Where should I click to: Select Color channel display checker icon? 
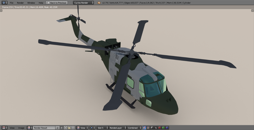click(x=148, y=128)
